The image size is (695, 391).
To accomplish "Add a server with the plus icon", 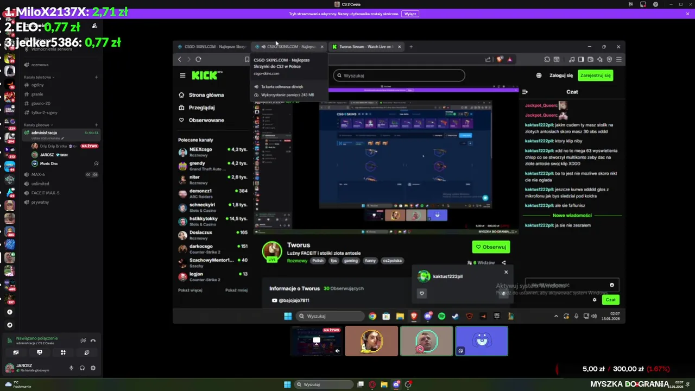I will pyautogui.click(x=9, y=312).
